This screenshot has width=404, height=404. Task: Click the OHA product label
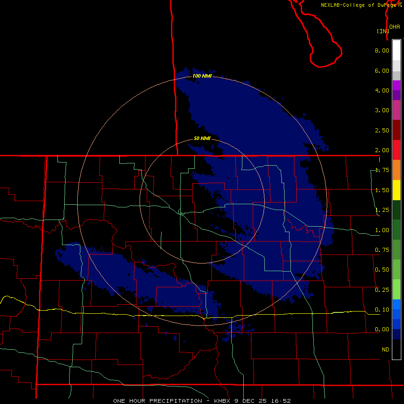point(395,27)
